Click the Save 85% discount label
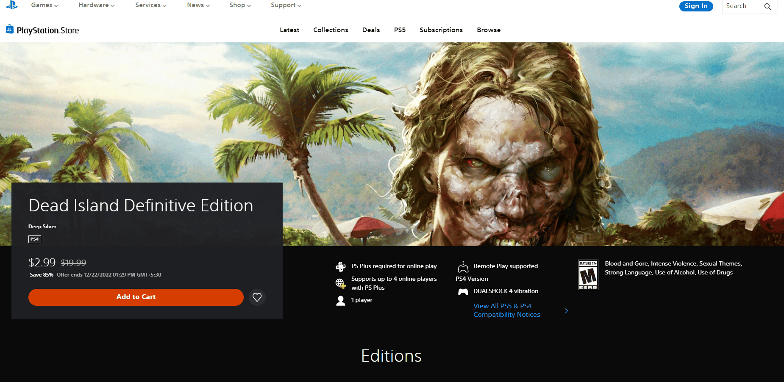 click(42, 275)
